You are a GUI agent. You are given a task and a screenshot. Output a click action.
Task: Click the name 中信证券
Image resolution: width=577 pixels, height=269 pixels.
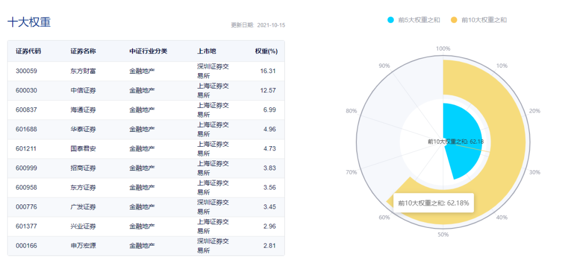click(x=83, y=90)
